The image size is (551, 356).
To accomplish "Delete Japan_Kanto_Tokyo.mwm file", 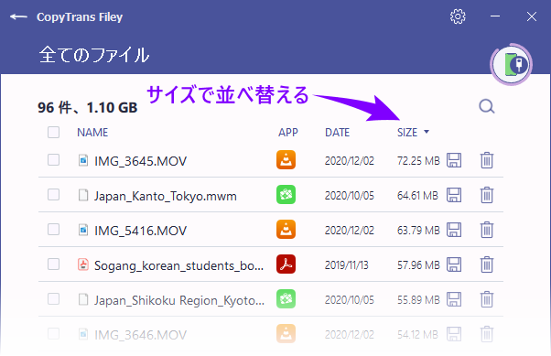I will 487,195.
